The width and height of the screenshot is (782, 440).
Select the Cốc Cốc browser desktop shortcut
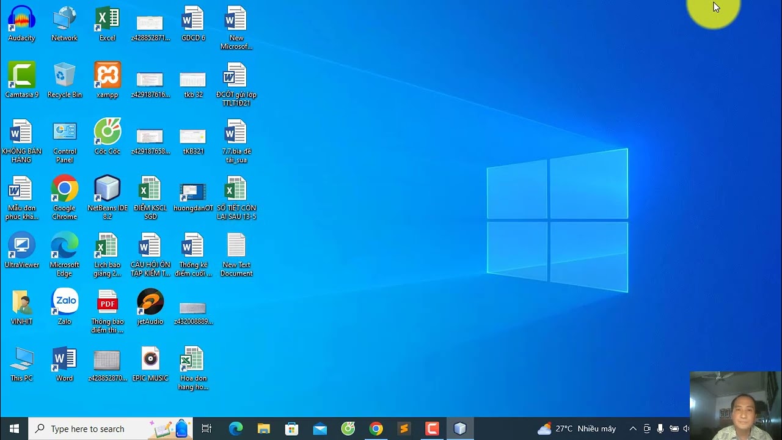[x=107, y=137]
